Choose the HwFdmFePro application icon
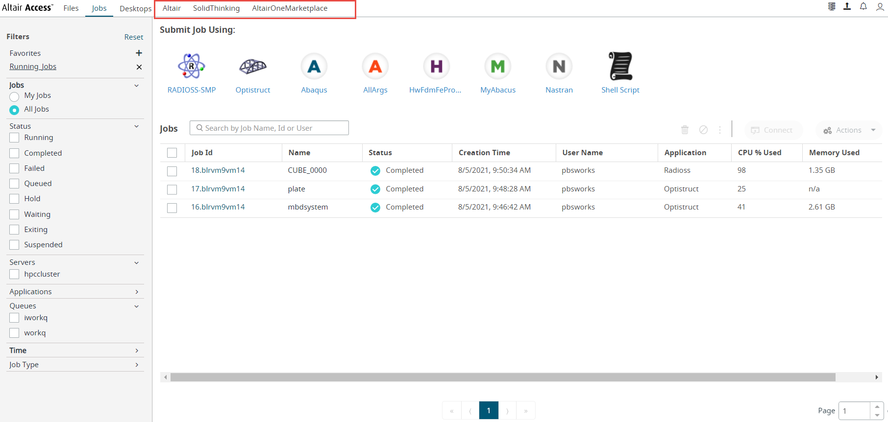Image resolution: width=888 pixels, height=422 pixels. [437, 66]
